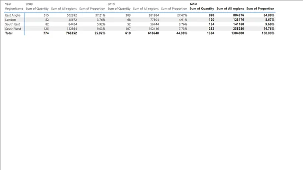303x170 pixels.
Task: Click the 27.67% proportion cell
Action: (x=182, y=15)
